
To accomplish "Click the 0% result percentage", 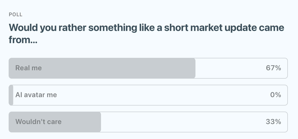I will click(276, 95).
